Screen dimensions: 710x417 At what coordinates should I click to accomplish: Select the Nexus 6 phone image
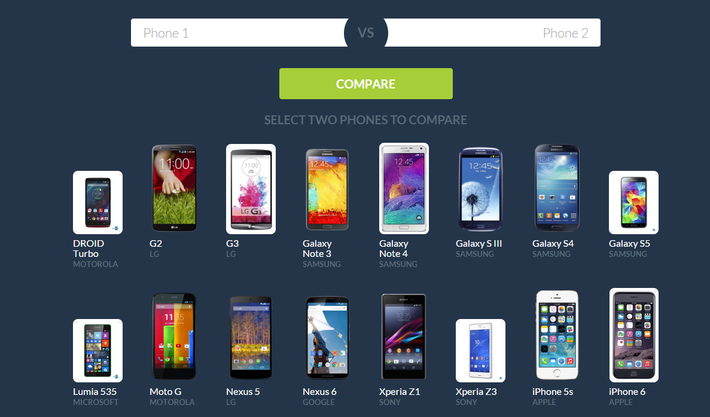[327, 338]
